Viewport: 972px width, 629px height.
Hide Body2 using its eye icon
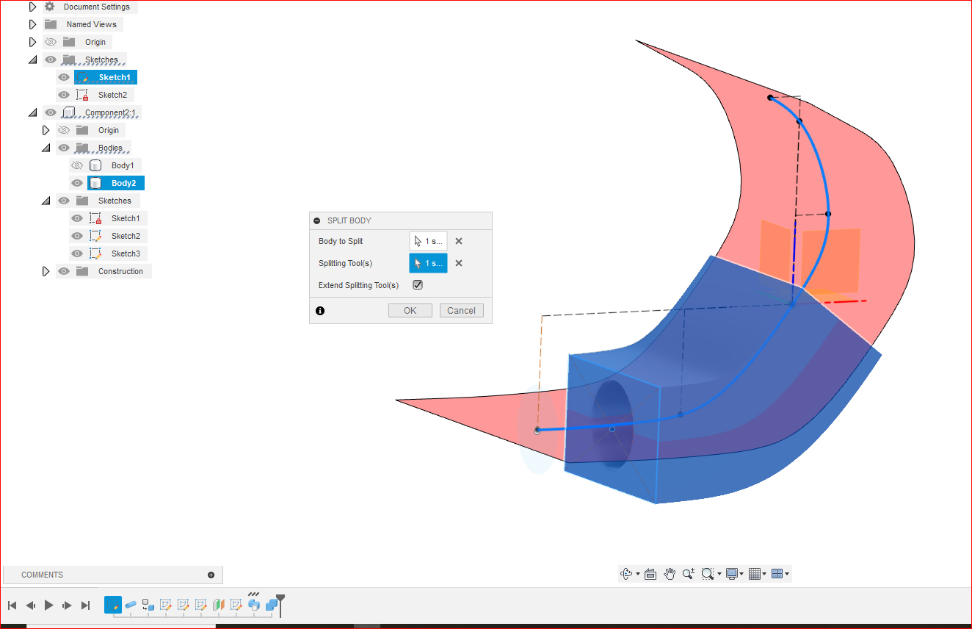point(77,182)
